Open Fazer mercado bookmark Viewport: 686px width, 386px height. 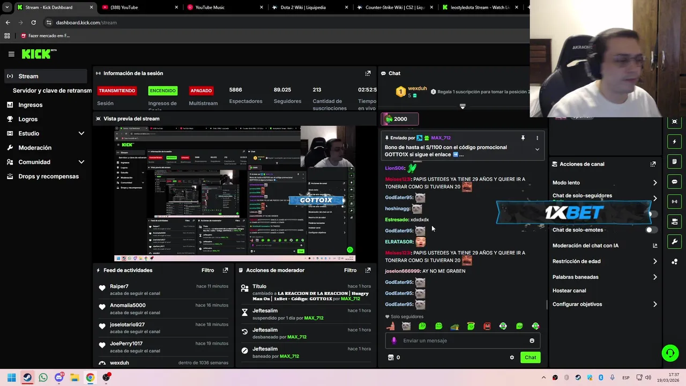[45, 36]
